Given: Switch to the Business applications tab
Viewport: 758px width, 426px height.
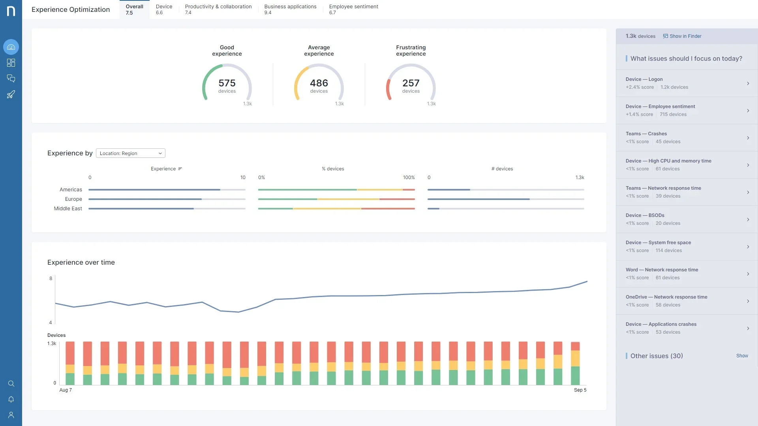Looking at the screenshot, I should 290,9.
